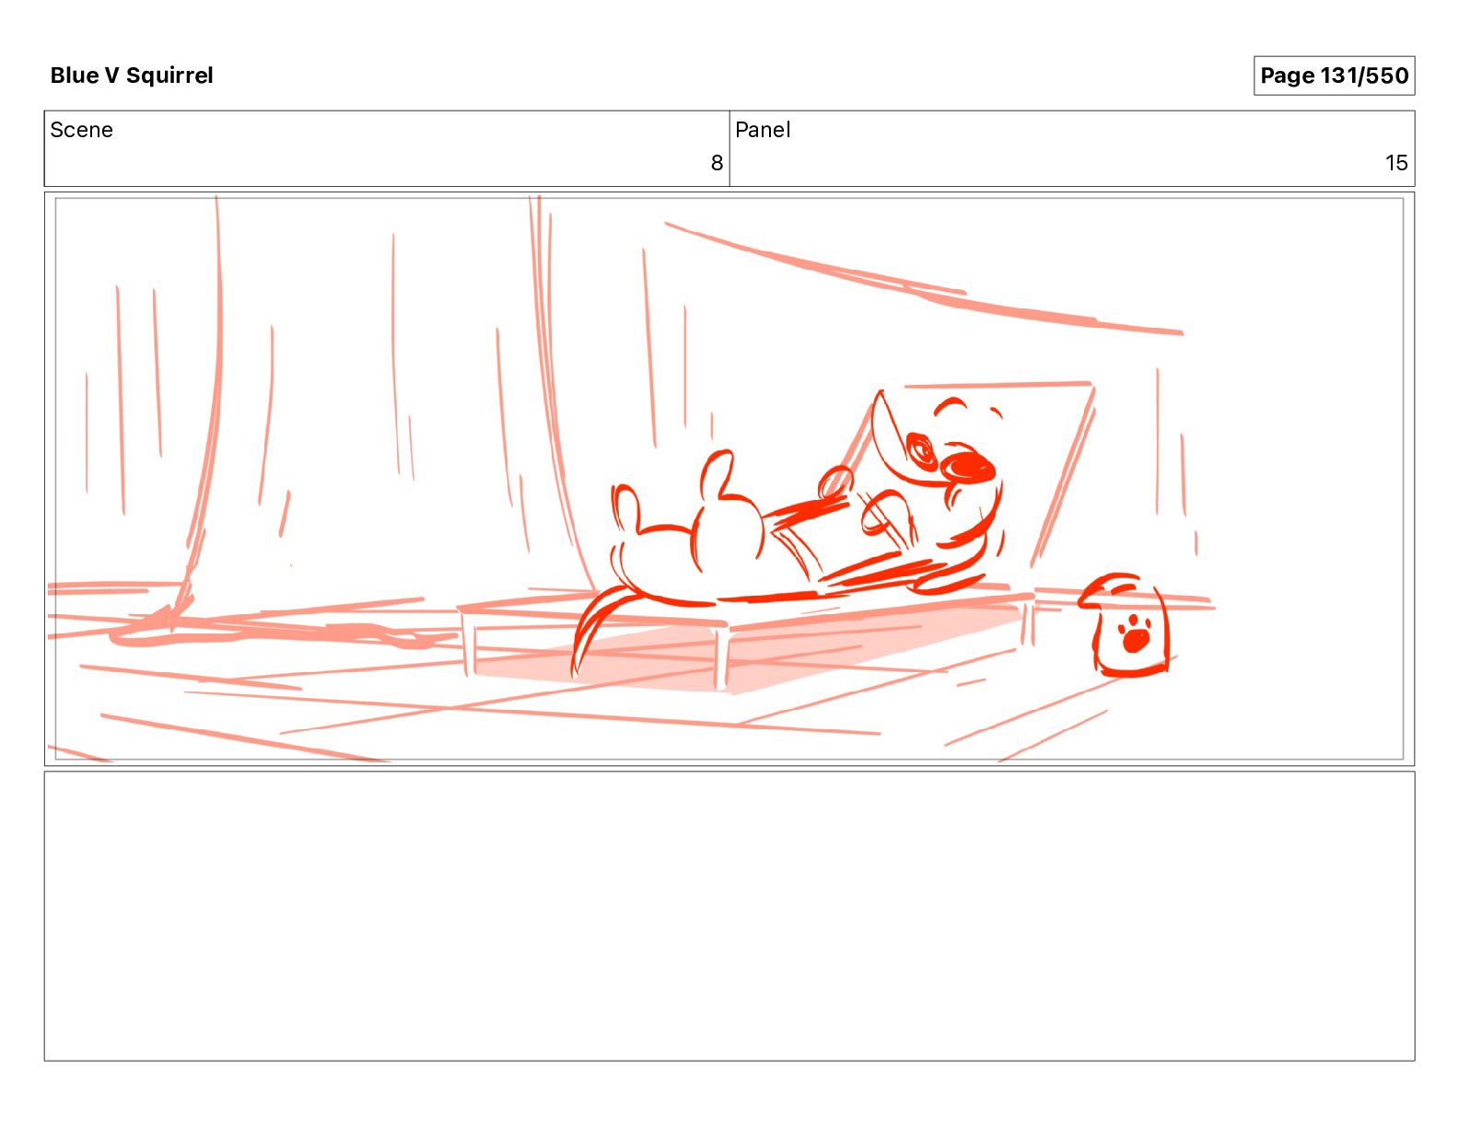The width and height of the screenshot is (1459, 1127).
Task: Click the paw-print bag drawn in the sketch
Action: coord(1125,625)
